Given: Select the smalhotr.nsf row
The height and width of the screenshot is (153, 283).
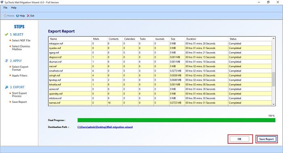Looking at the screenshot, I should [x=160, y=71].
